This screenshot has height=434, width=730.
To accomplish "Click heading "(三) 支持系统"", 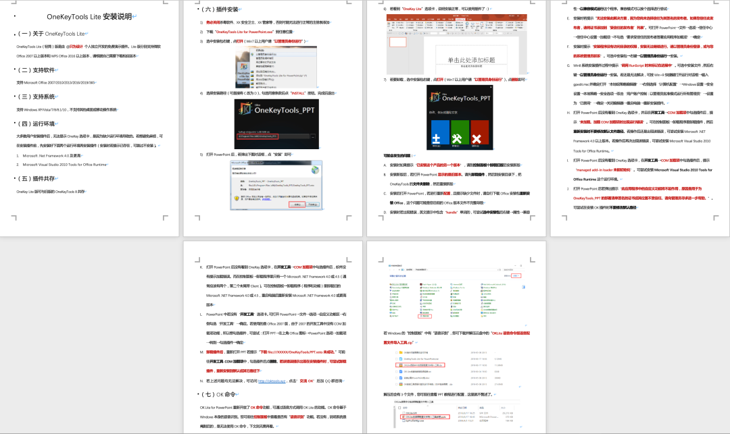I will [36, 97].
